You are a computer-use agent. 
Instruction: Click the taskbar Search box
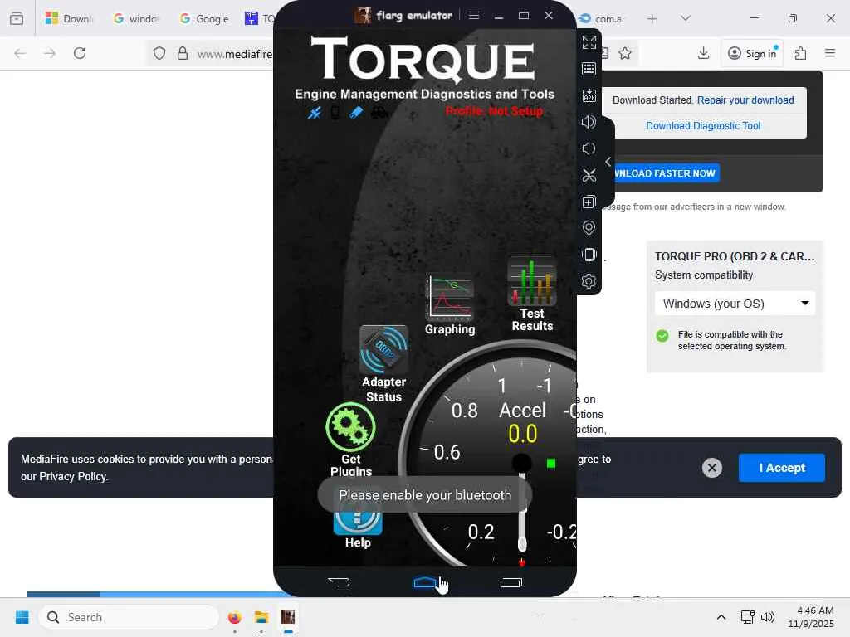tap(129, 617)
